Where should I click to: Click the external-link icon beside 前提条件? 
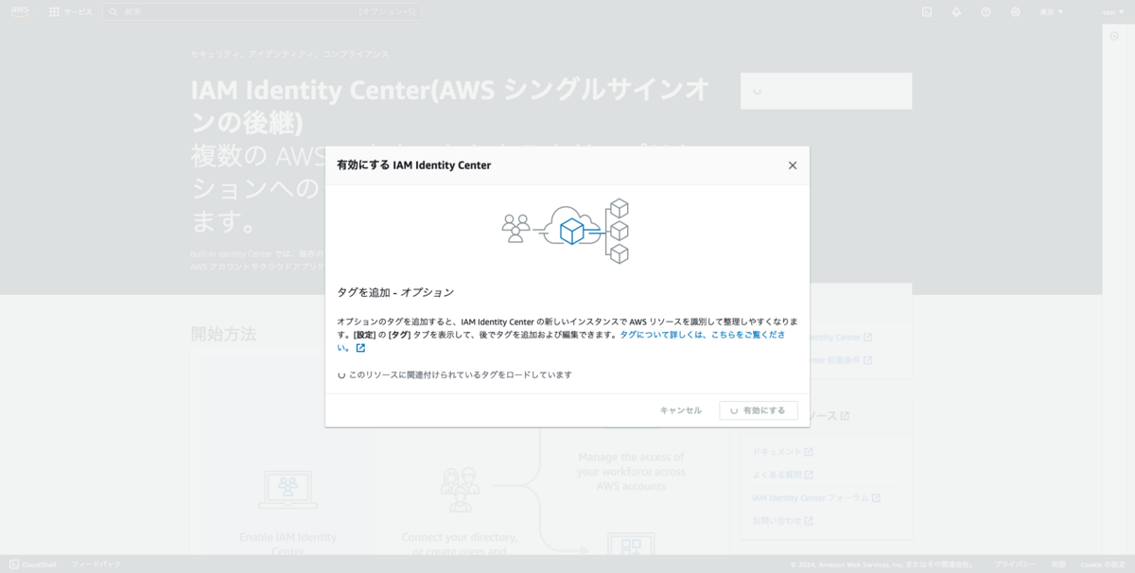(x=867, y=360)
